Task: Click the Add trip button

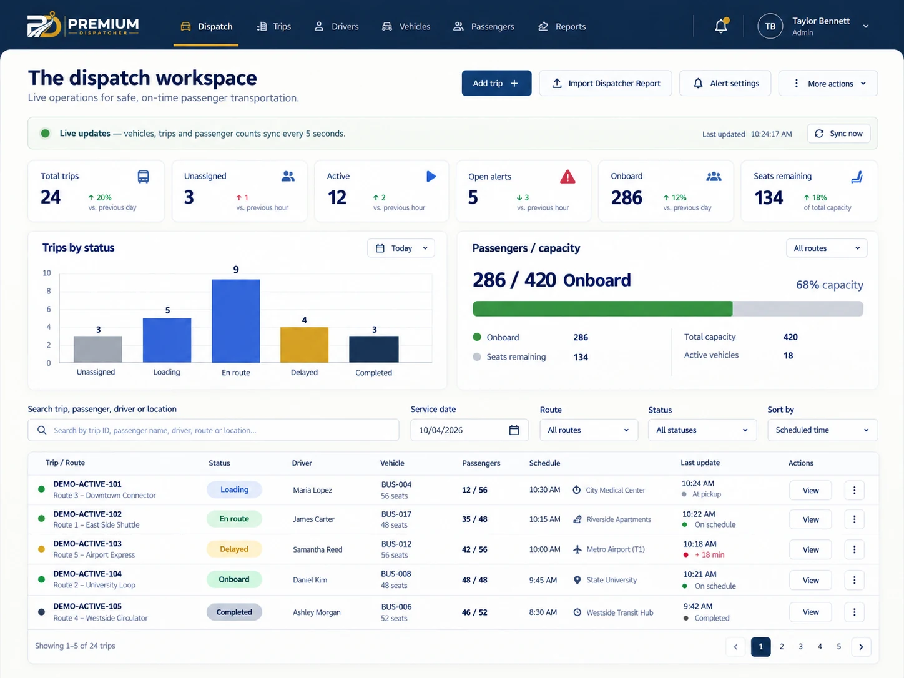Action: coord(496,83)
